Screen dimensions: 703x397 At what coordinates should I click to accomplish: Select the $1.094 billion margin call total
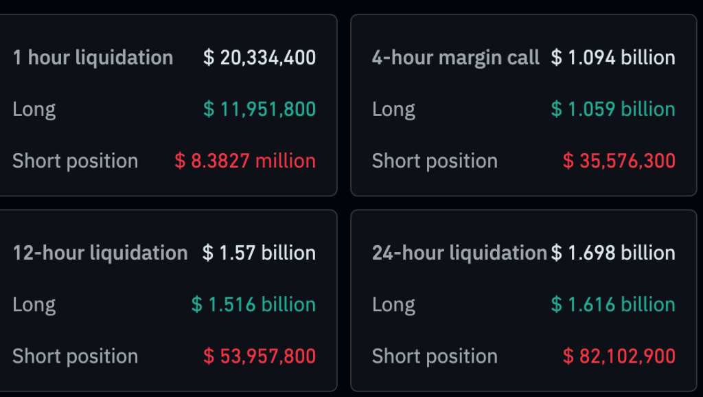(613, 58)
